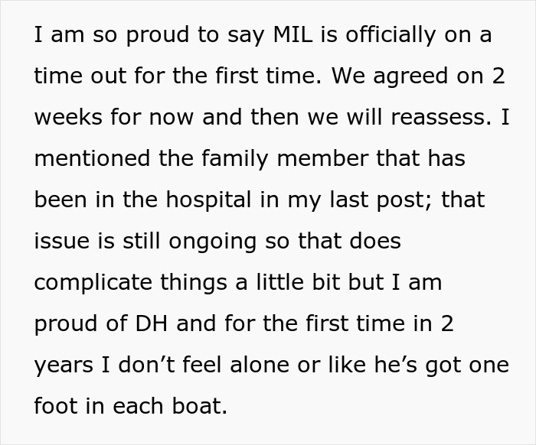
Task: Click the word "issue"
Action: [x=62, y=242]
